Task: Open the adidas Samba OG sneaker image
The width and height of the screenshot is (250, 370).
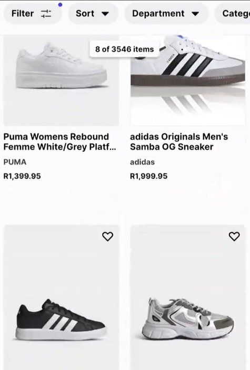Action: (188, 81)
